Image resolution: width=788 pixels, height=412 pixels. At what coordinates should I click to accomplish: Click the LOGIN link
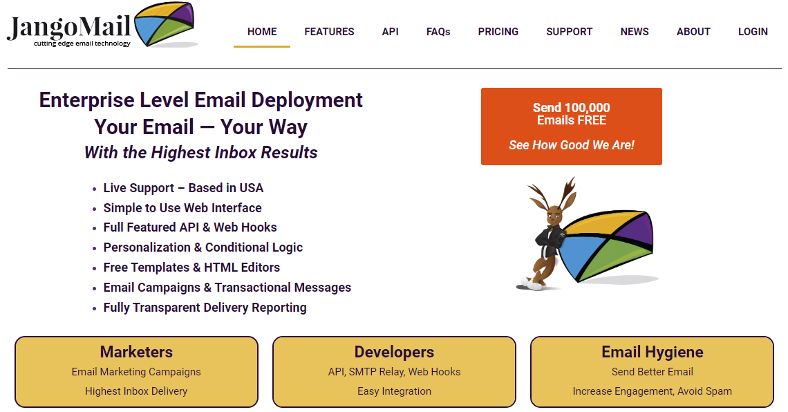pos(753,32)
